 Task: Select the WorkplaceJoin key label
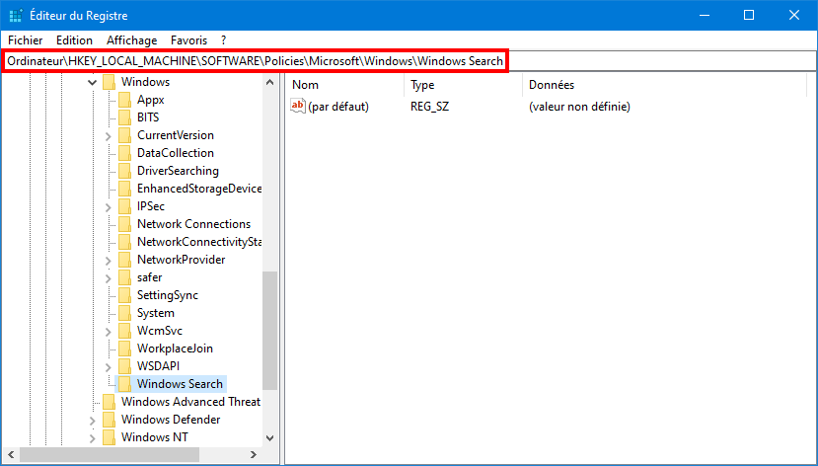click(x=175, y=349)
